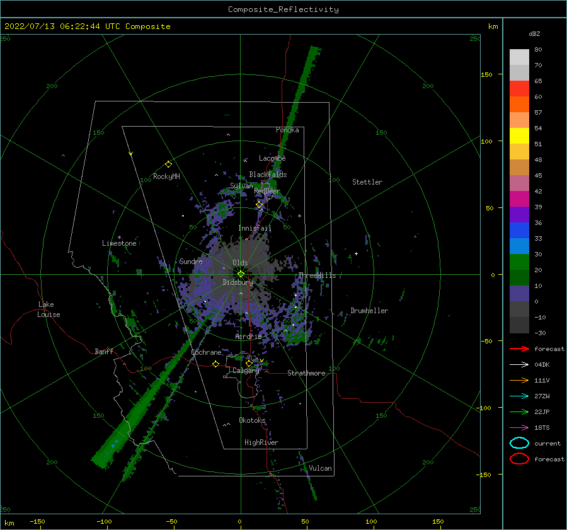Click the HighRiver label
The height and width of the screenshot is (530, 567).
[x=261, y=442]
